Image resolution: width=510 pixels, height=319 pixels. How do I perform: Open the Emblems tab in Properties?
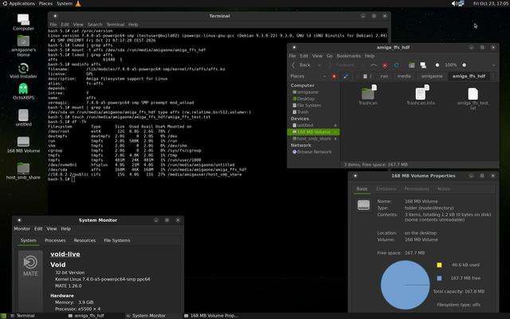386,189
